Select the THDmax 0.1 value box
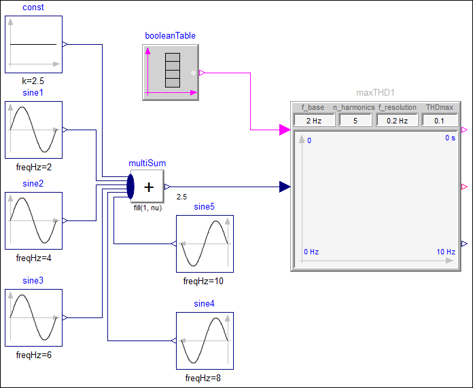Viewport: 473px width, 388px height. [x=438, y=120]
